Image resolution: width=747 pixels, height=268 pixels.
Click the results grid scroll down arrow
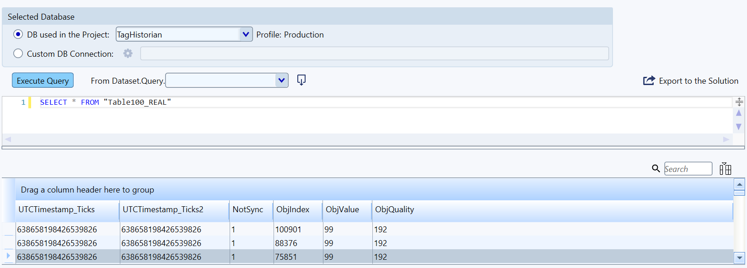[x=739, y=258]
